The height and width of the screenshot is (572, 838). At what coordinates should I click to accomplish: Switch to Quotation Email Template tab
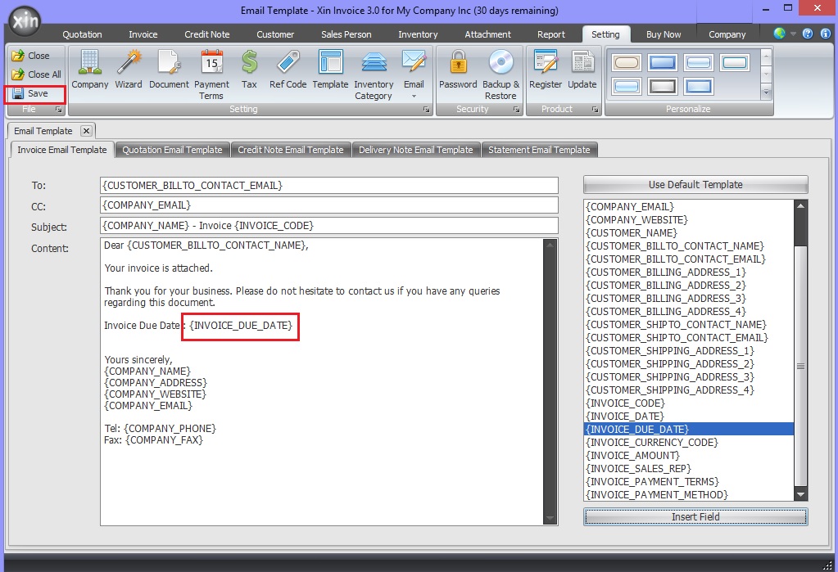172,150
